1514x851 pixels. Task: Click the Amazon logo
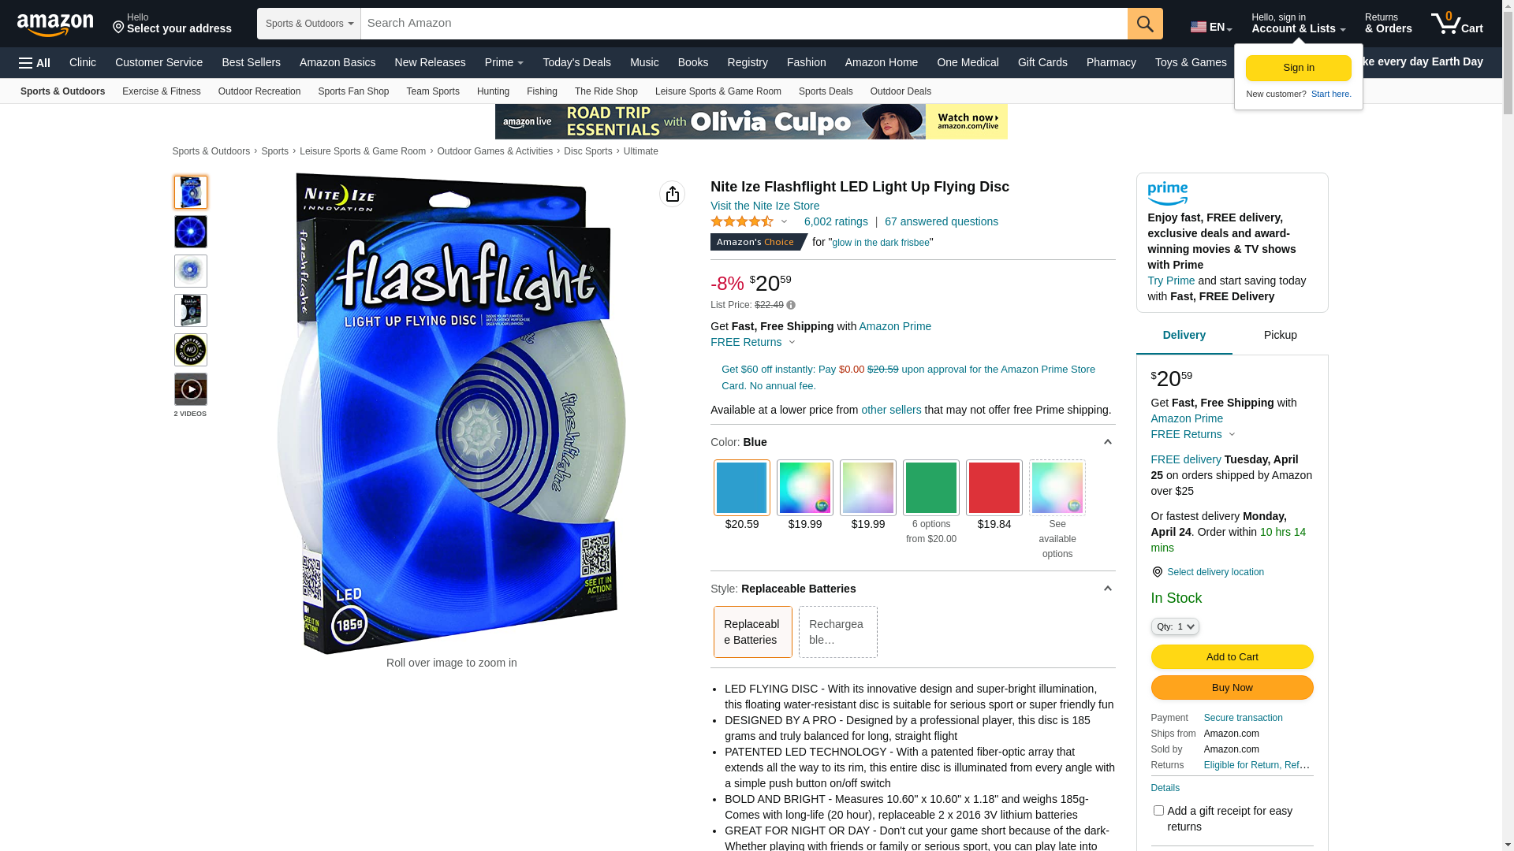tap(55, 24)
